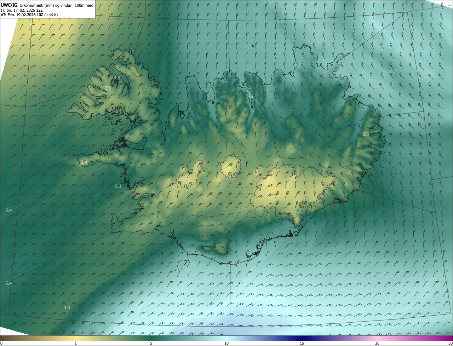Click the 5.1 value label off the west coast
Viewport: 453px width, 346px height.
click(118, 186)
